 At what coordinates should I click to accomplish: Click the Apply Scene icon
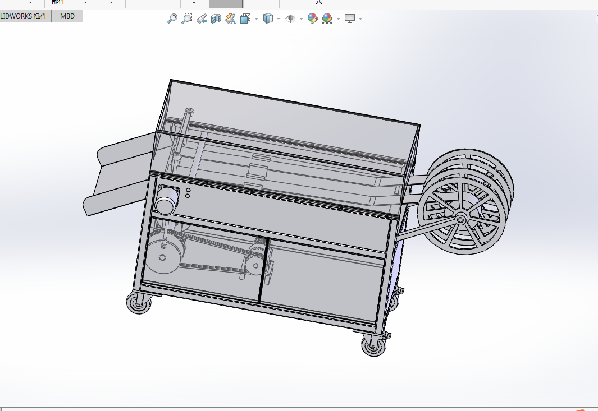(327, 19)
